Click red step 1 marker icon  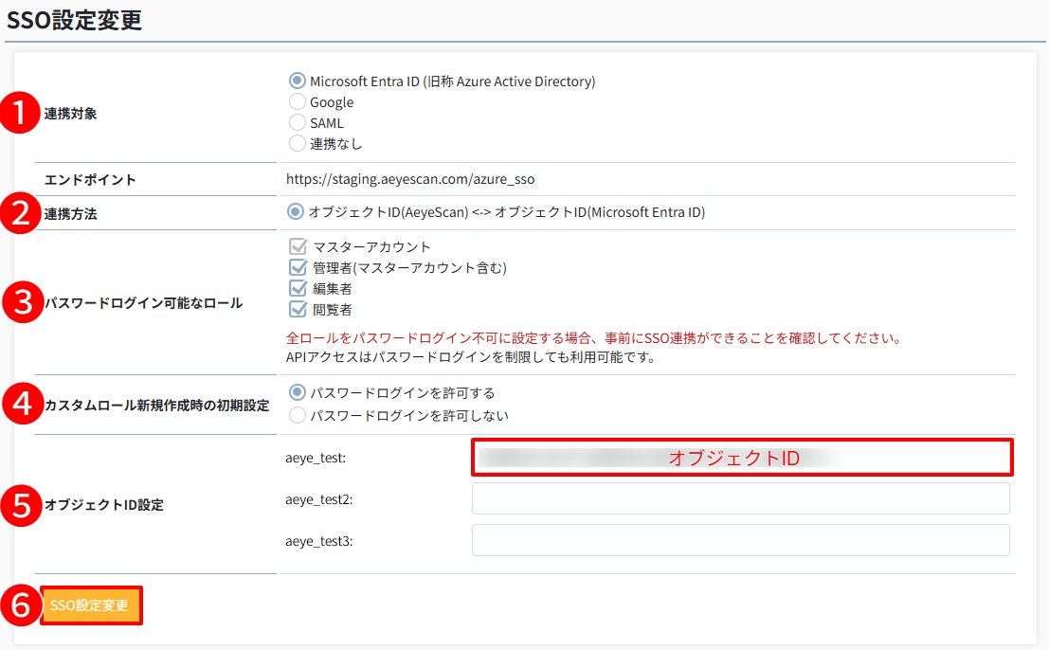coord(20,113)
